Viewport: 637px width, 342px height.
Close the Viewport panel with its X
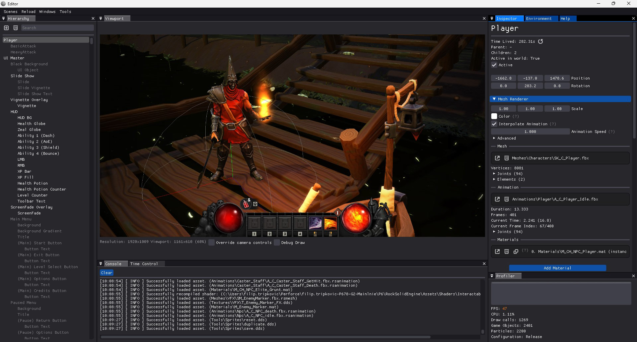click(484, 19)
